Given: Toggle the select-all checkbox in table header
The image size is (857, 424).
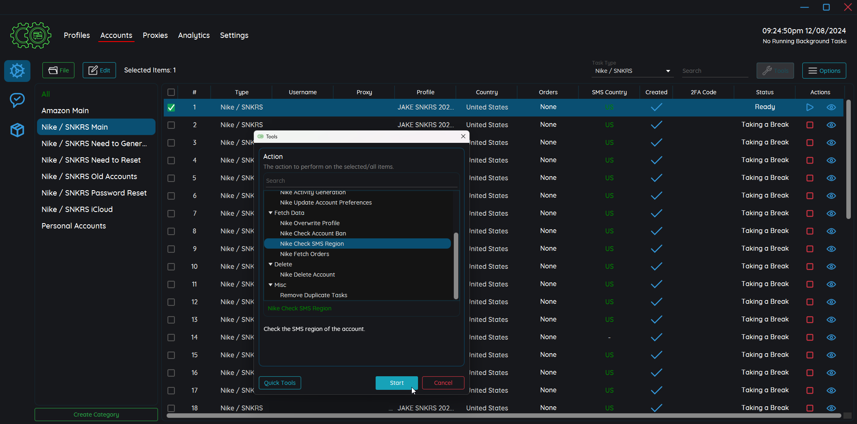Looking at the screenshot, I should (x=171, y=92).
